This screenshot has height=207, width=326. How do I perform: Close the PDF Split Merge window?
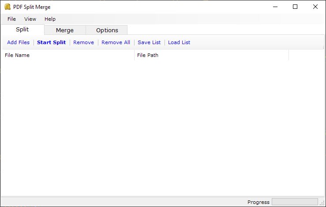point(315,7)
